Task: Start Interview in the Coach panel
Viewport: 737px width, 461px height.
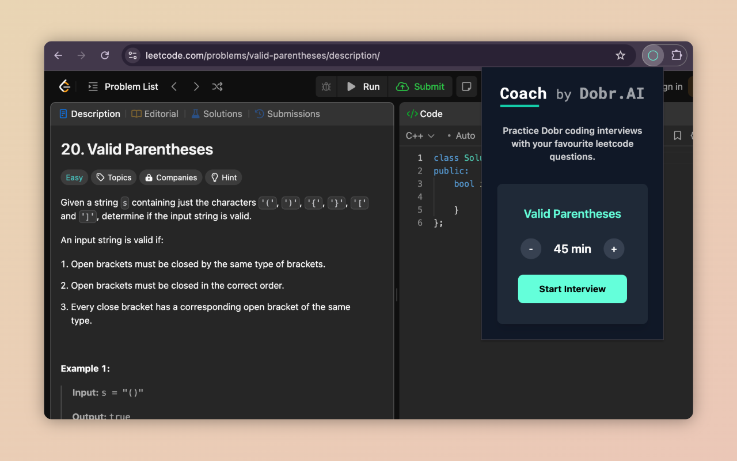Action: 572,289
